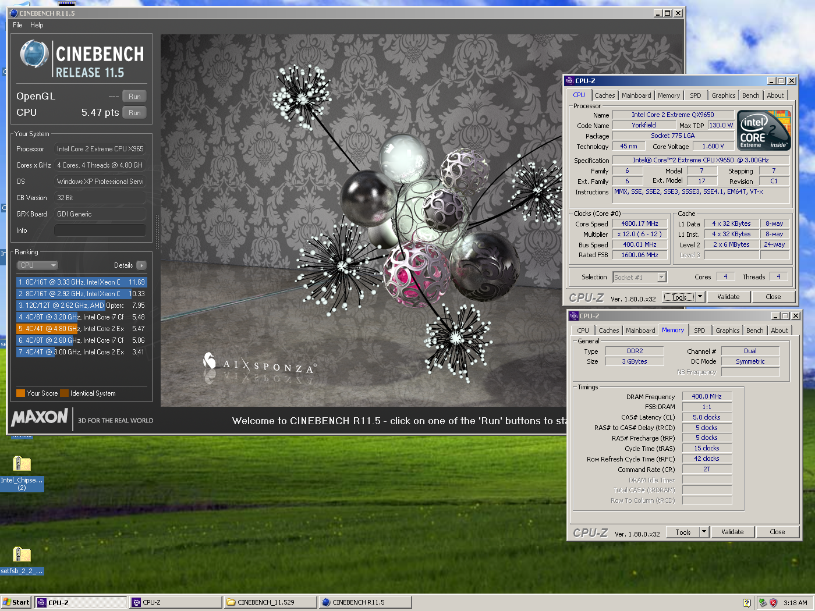Image resolution: width=815 pixels, height=611 pixels.
Task: Open Bench tab in upper CPU-Z
Action: click(751, 95)
